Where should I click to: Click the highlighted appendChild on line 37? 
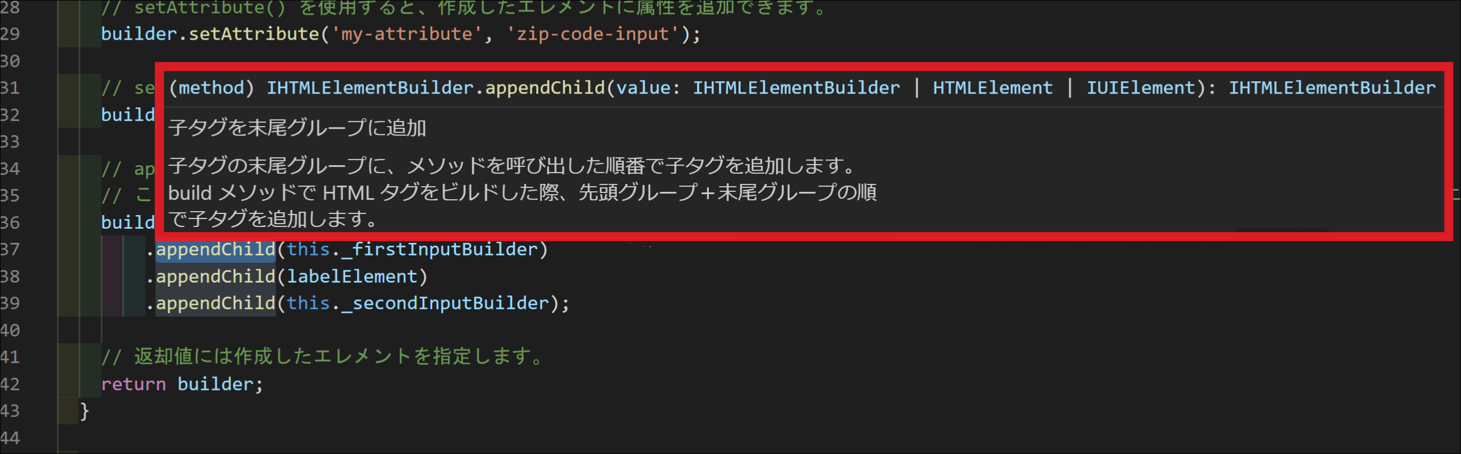point(215,250)
